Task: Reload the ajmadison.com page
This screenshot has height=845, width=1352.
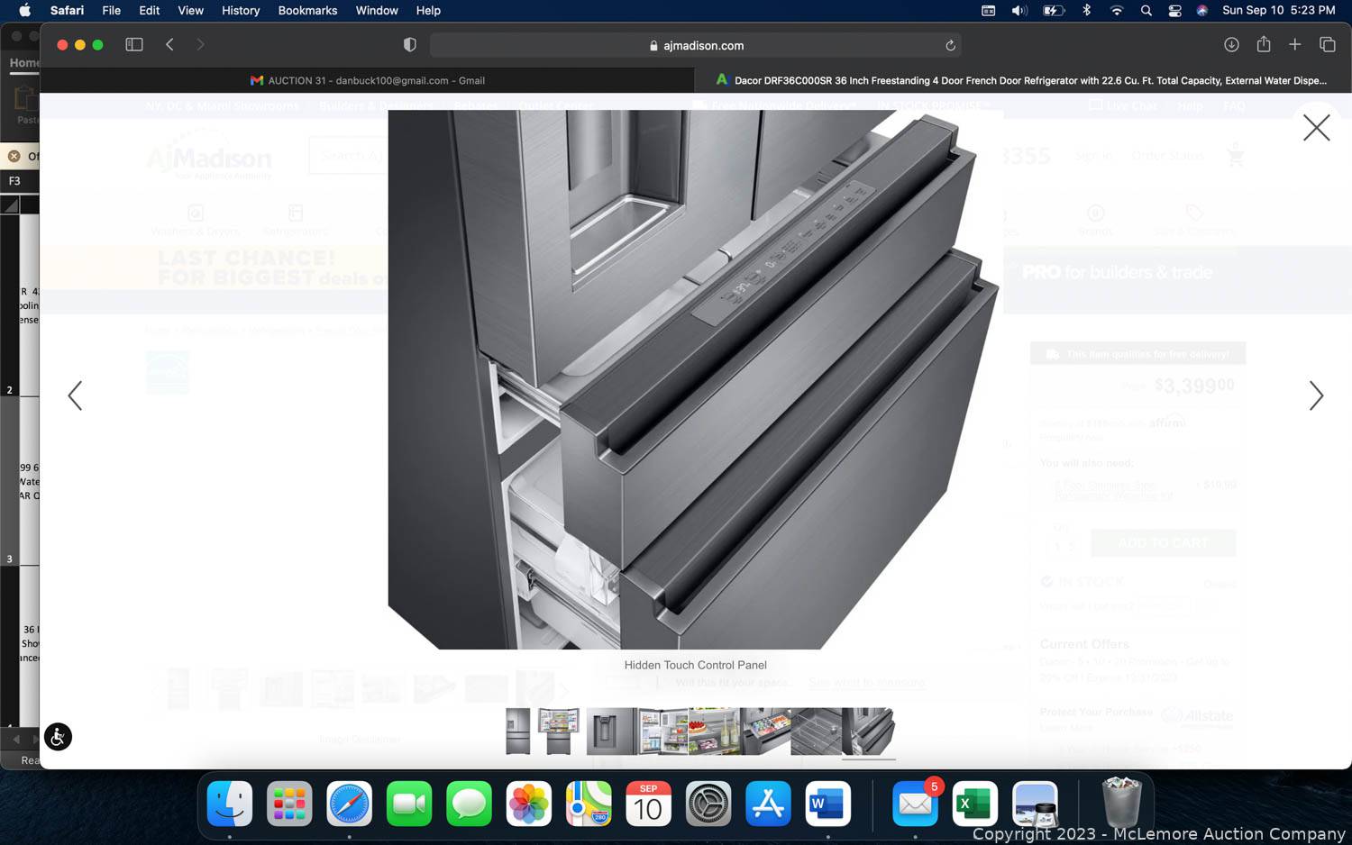Action: pos(950,45)
